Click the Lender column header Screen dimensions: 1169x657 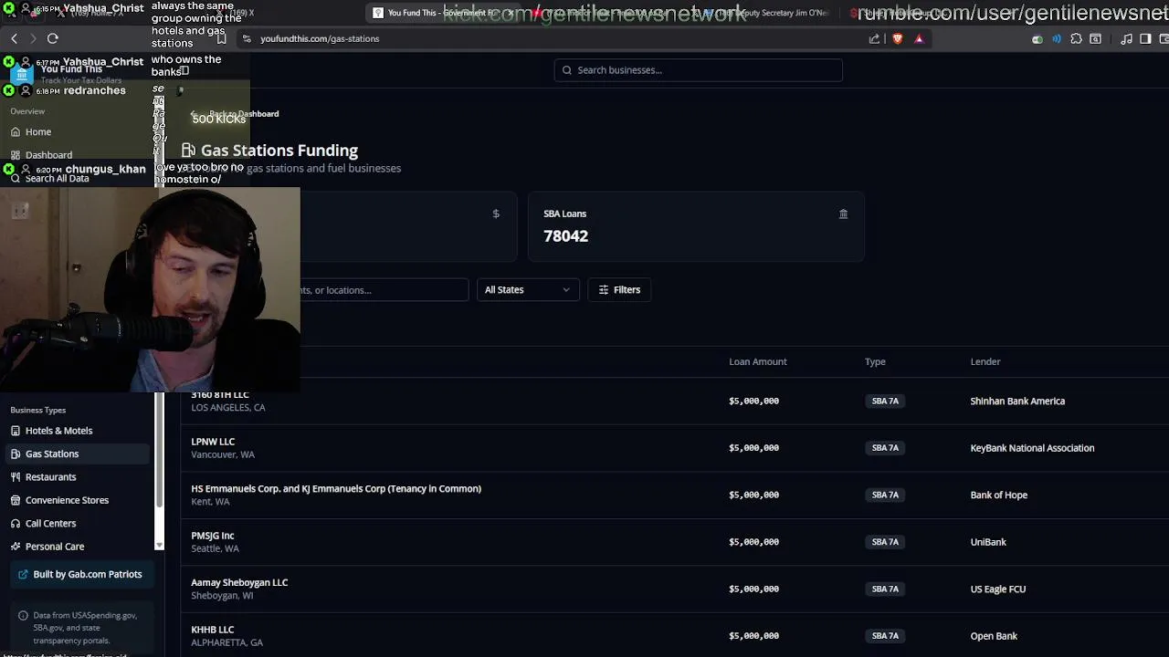pyautogui.click(x=985, y=361)
